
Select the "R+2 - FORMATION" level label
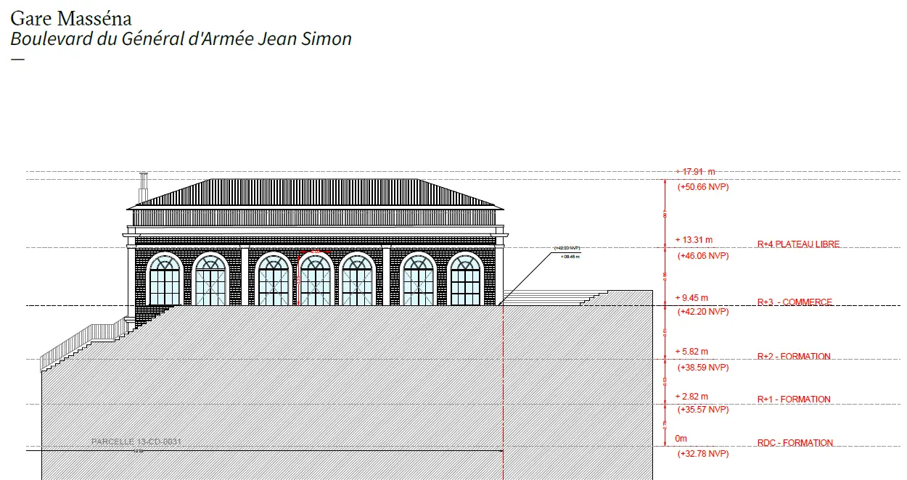coord(794,357)
